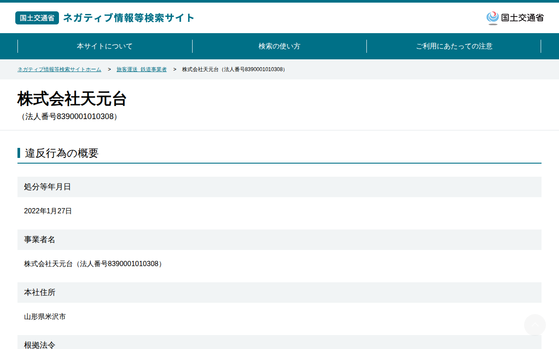This screenshot has width=559, height=349.
Task: Go to ネガティブ情報等検索サイトホーム breadcrumb link
Action: click(x=59, y=69)
